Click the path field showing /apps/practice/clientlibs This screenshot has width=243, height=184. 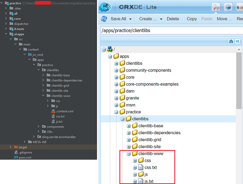172,31
